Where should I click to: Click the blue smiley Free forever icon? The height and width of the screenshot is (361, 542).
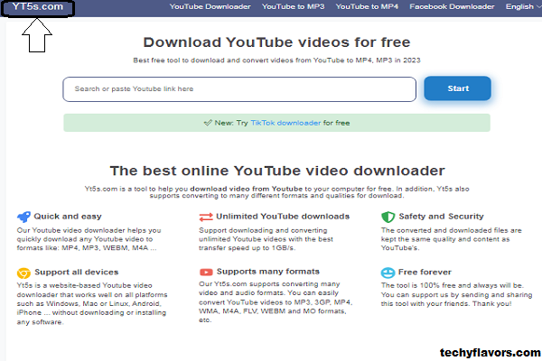click(x=388, y=272)
